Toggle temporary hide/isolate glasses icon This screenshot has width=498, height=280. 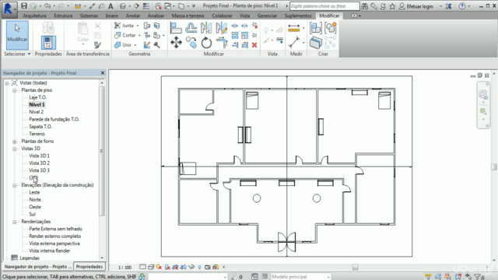[191, 268]
